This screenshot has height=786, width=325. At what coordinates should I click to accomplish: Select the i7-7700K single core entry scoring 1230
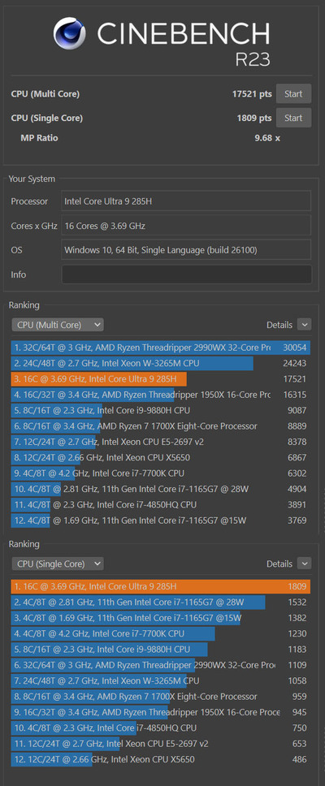pos(161,633)
